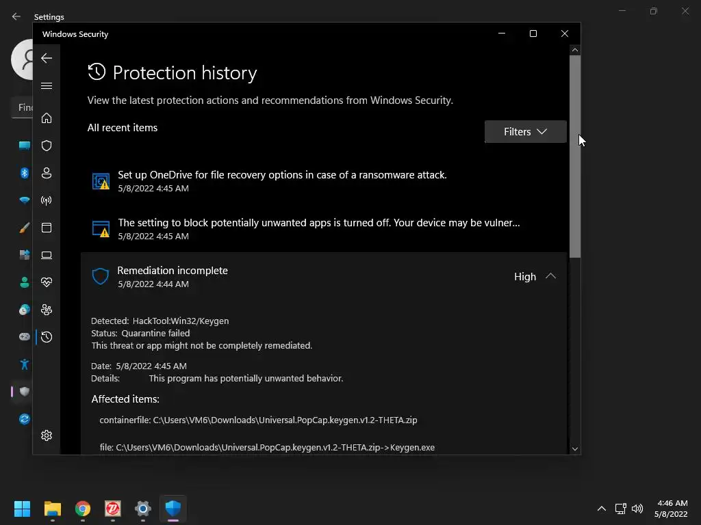Launch Google Chrome from taskbar
Image resolution: width=701 pixels, height=525 pixels.
[x=83, y=509]
